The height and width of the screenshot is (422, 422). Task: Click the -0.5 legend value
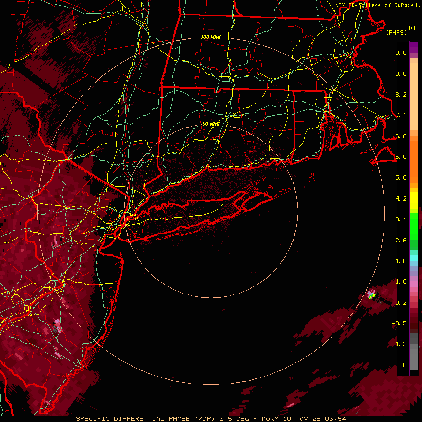click(x=399, y=324)
